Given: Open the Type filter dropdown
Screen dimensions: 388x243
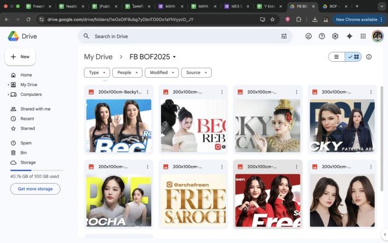Looking at the screenshot, I should (x=96, y=73).
